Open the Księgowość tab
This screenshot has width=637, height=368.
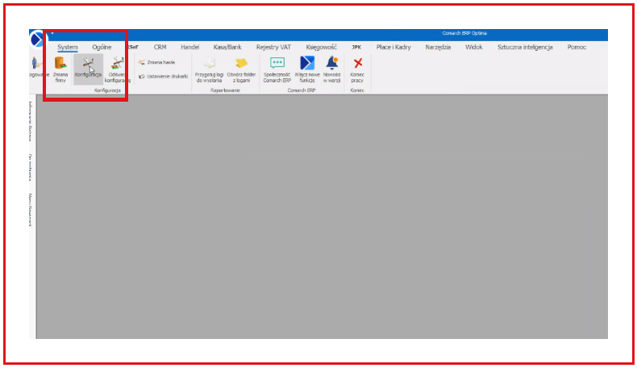322,47
